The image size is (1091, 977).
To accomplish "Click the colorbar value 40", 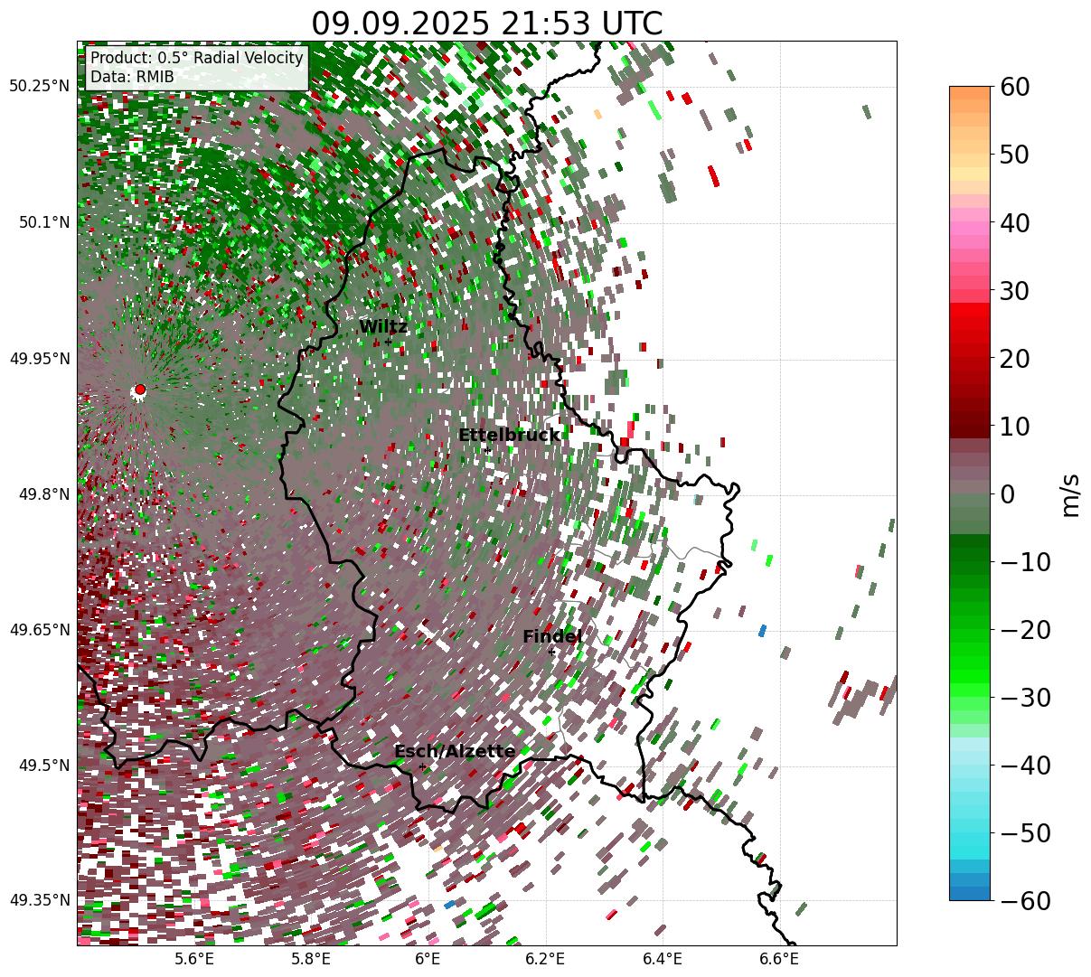I will point(1014,222).
